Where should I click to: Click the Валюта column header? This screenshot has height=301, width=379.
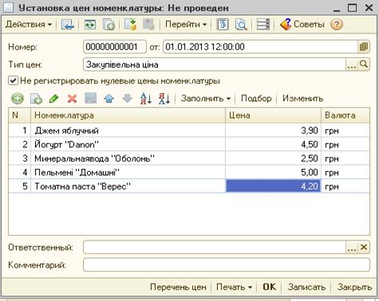(345, 115)
